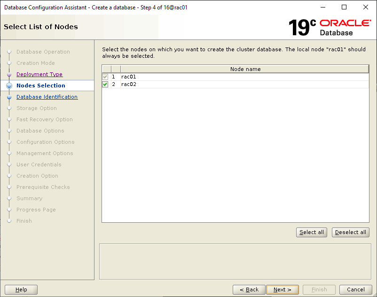Open the Help button
Viewport: 377px width, 297px height.
click(x=21, y=289)
